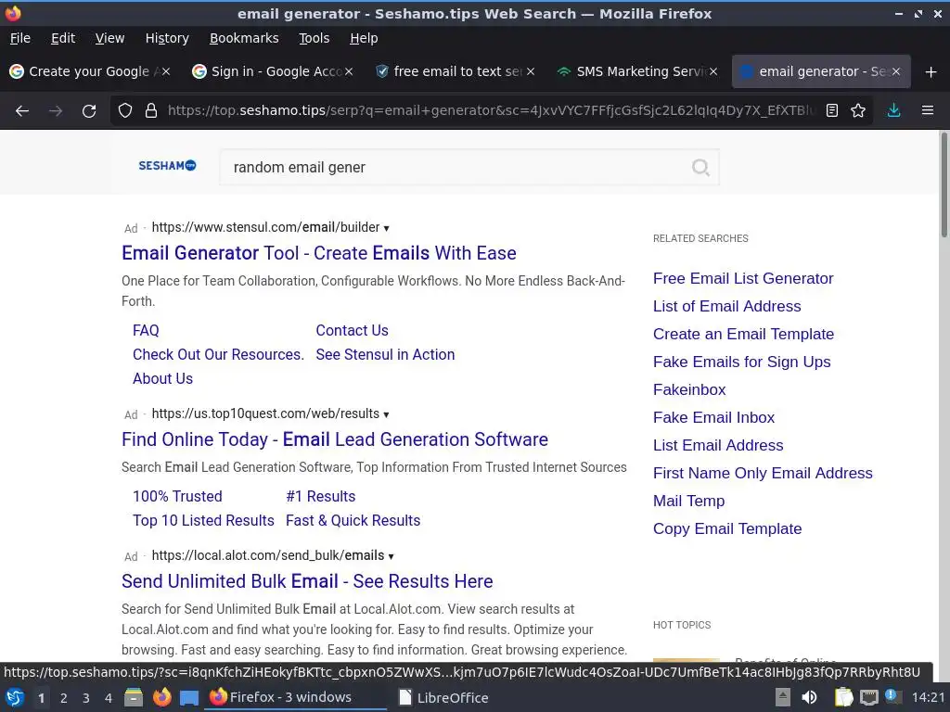Open 'Free Email List Generator' related search
The width and height of the screenshot is (950, 712).
tap(743, 278)
